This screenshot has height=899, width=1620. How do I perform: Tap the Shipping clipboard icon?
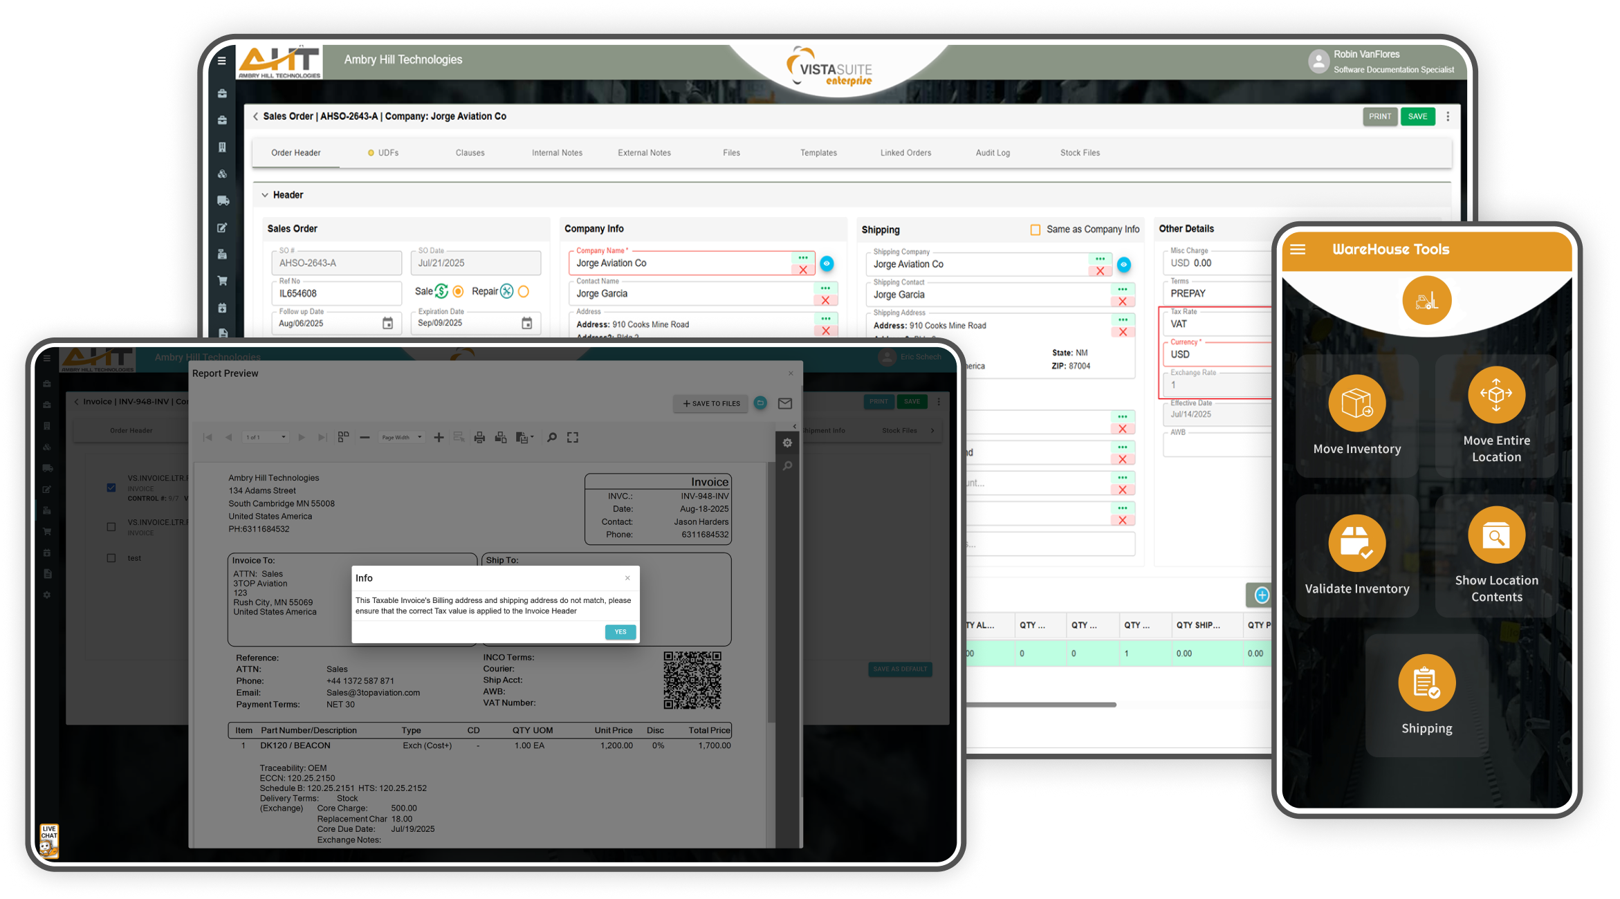(1426, 683)
